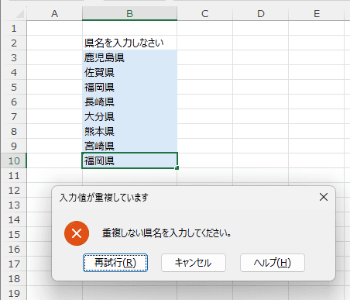The width and height of the screenshot is (350, 300).
Task: Select row 10 header
Action: click(14, 160)
